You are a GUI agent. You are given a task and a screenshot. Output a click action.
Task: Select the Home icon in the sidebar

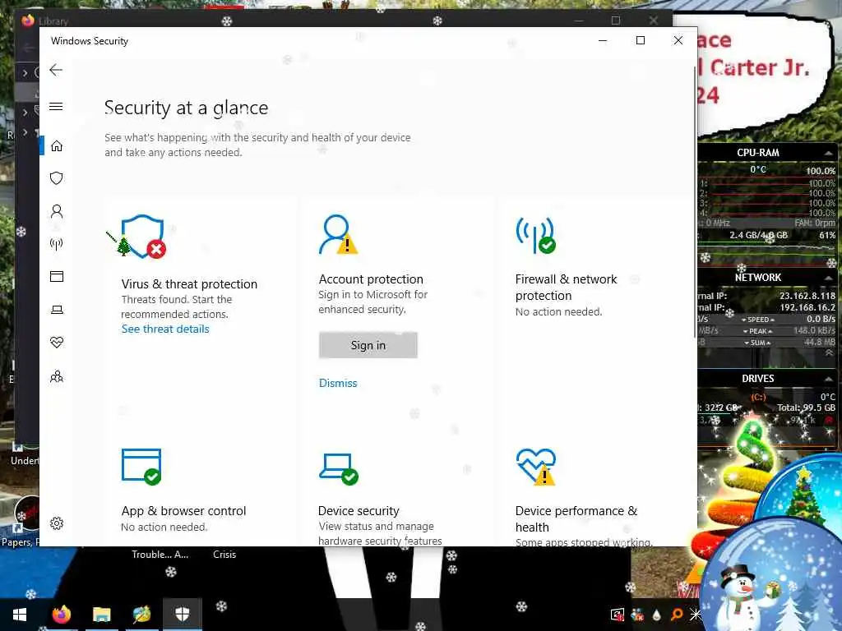click(x=57, y=146)
